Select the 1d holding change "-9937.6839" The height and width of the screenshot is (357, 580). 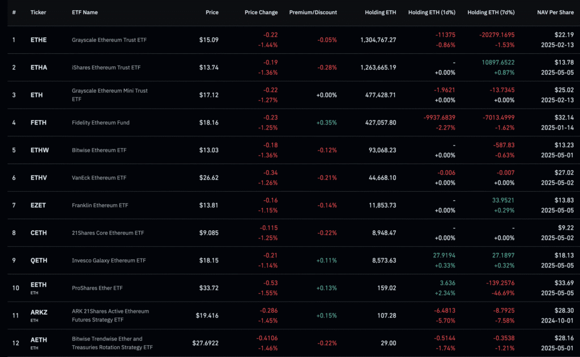tap(440, 118)
